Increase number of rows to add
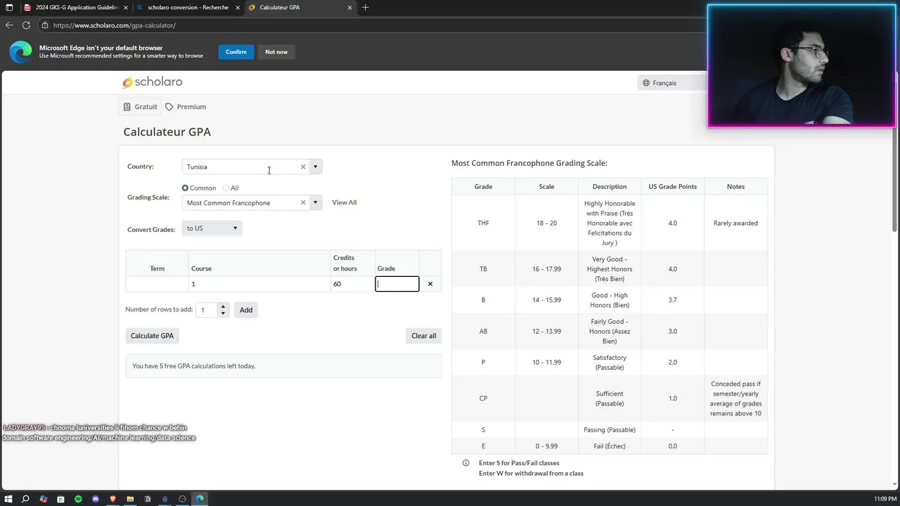The image size is (900, 506). click(223, 306)
